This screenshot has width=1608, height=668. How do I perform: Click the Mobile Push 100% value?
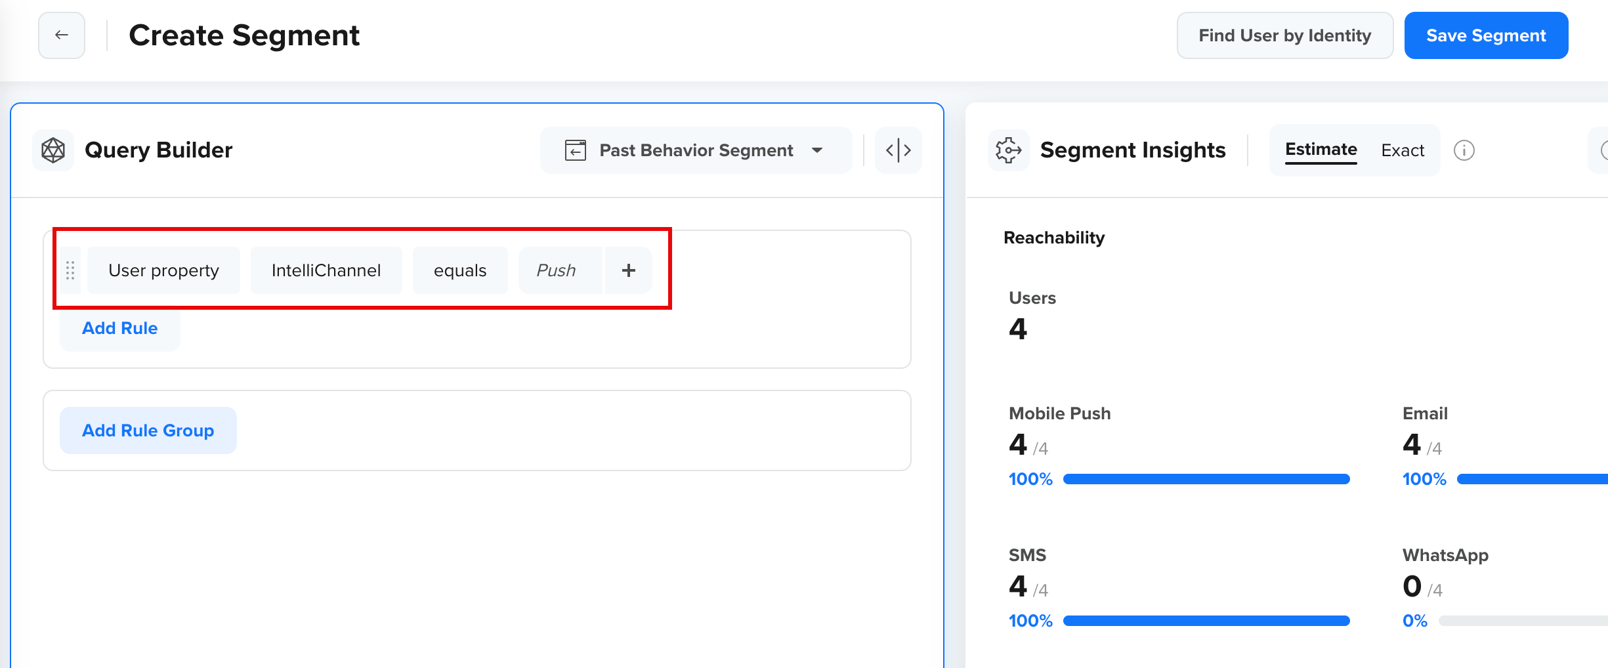[1030, 480]
